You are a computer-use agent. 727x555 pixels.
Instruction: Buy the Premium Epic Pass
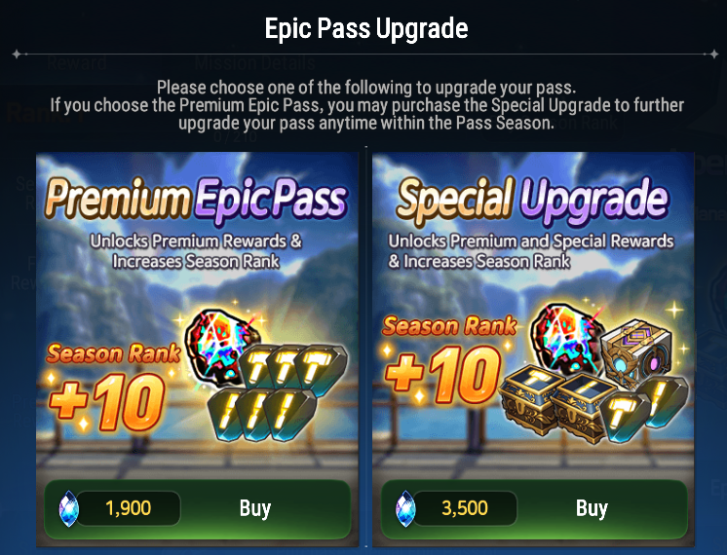(197, 508)
